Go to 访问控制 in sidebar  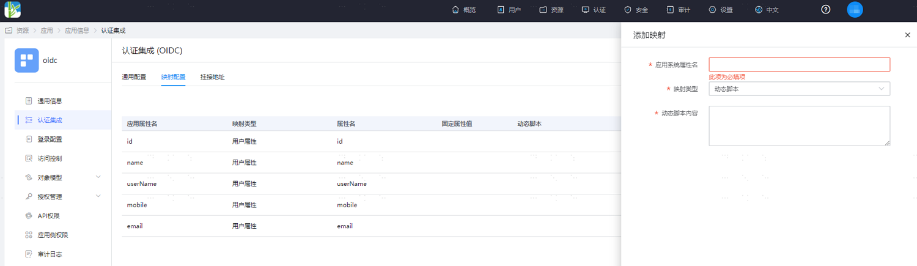(x=50, y=158)
